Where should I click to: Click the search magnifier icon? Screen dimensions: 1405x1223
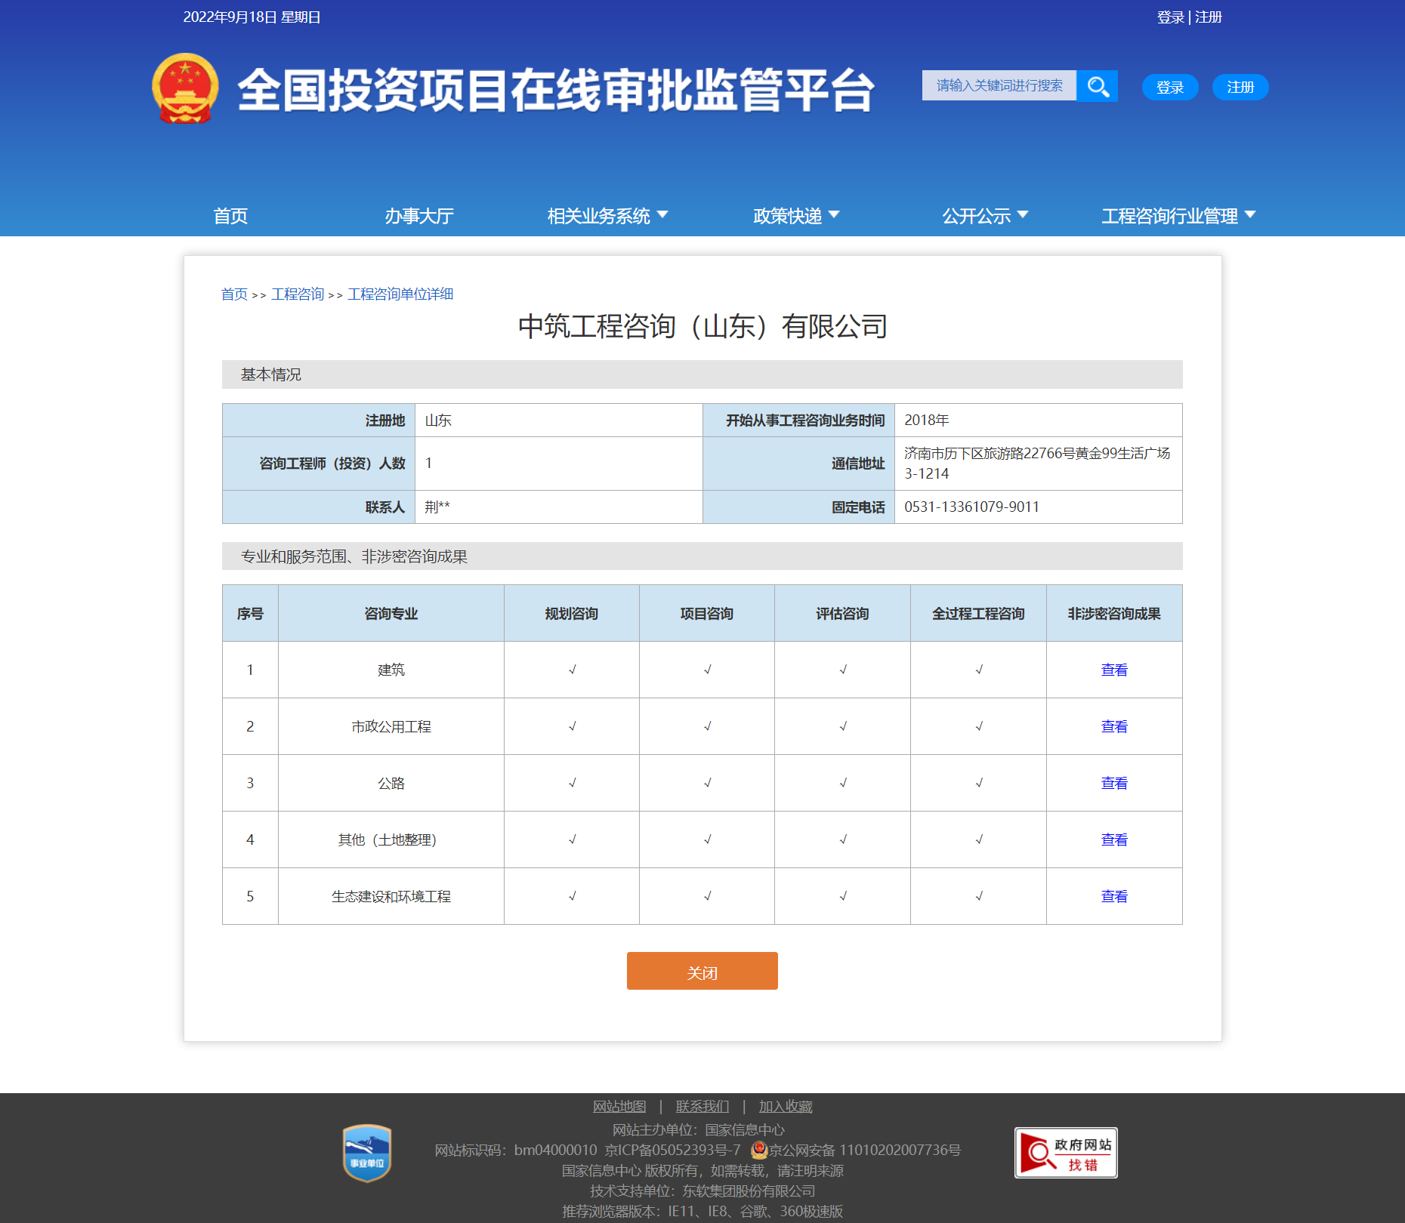click(x=1098, y=86)
